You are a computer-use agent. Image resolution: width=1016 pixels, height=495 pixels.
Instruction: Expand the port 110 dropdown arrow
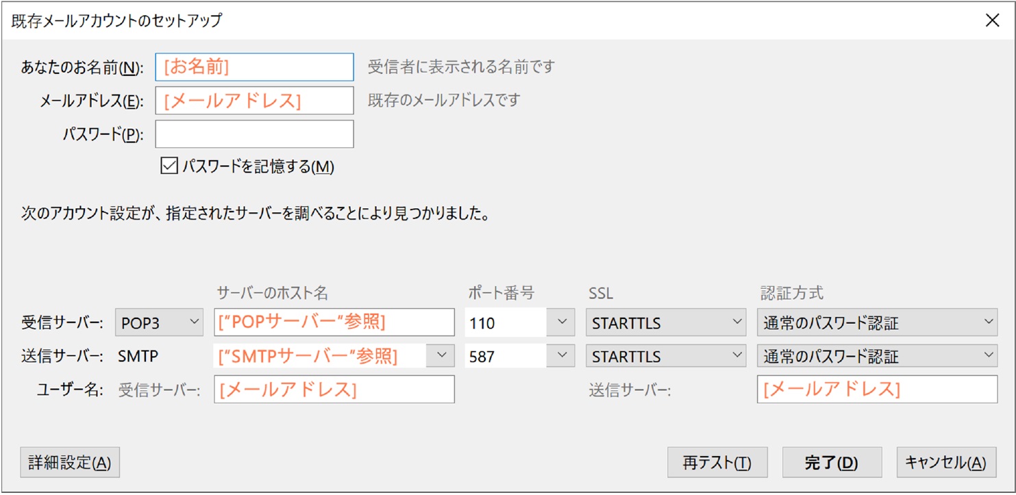(562, 322)
